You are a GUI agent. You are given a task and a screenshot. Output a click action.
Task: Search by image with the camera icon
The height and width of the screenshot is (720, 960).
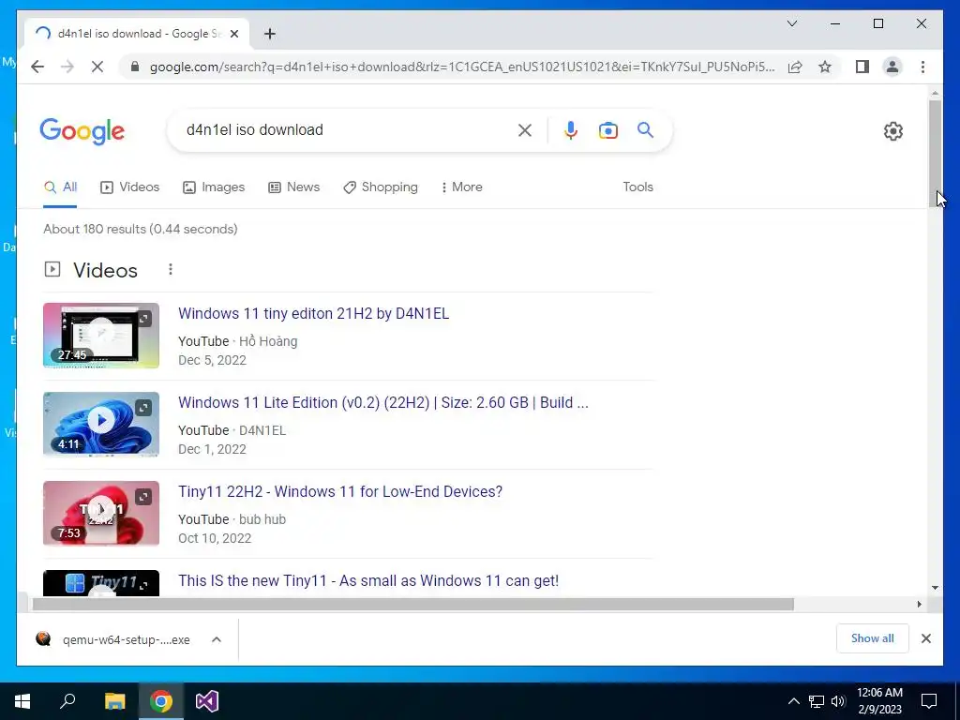click(x=607, y=130)
